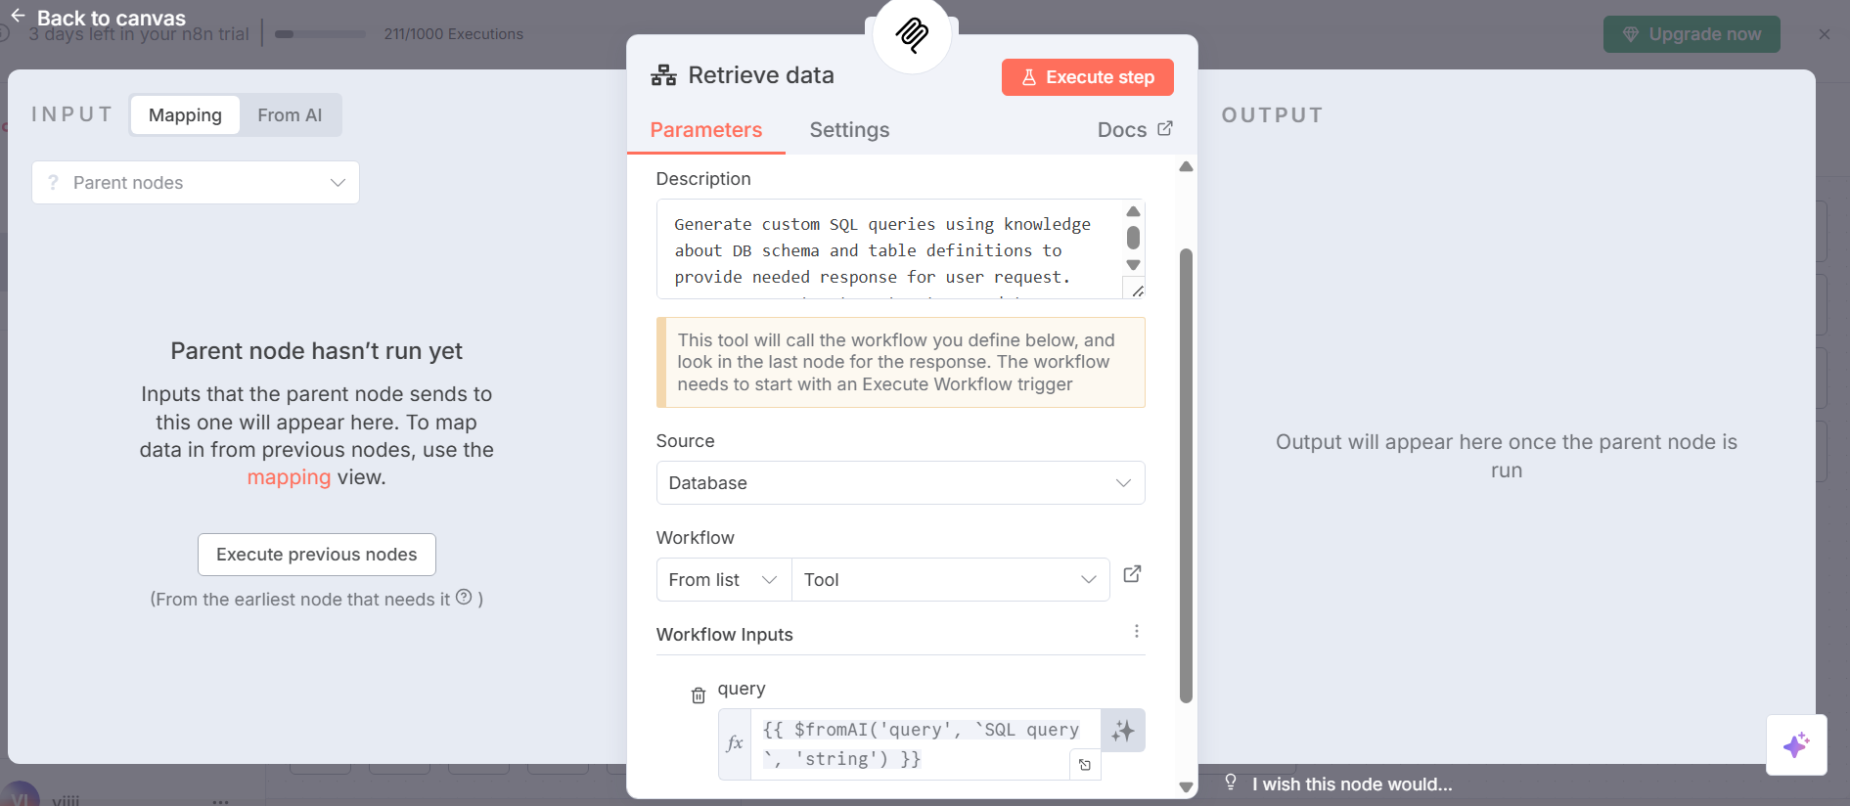Viewport: 1850px width, 806px height.
Task: Open the From list mode dropdown
Action: [x=722, y=580]
